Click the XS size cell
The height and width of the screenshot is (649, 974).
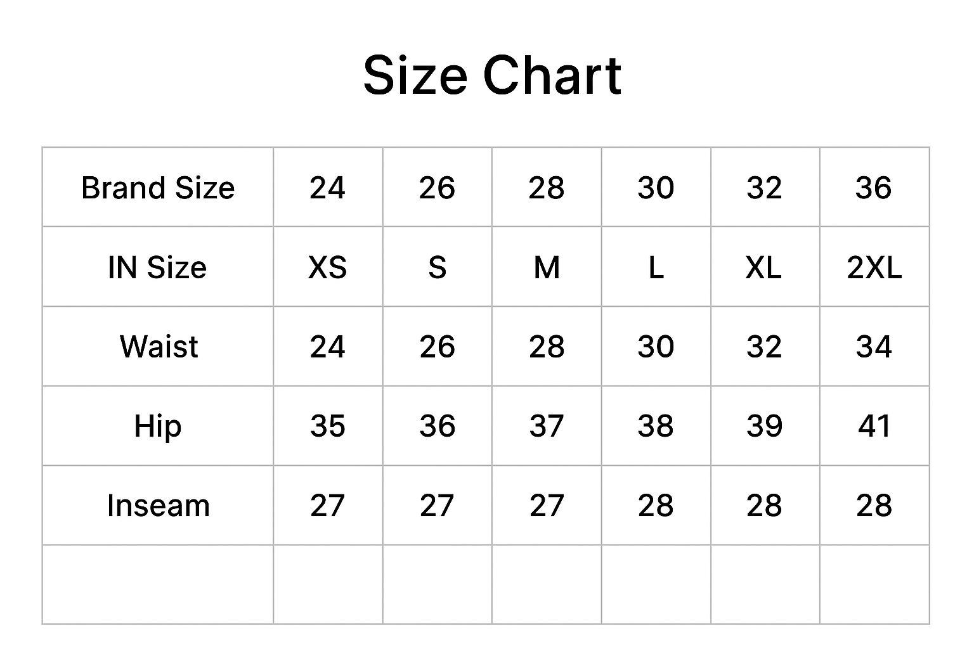point(327,267)
